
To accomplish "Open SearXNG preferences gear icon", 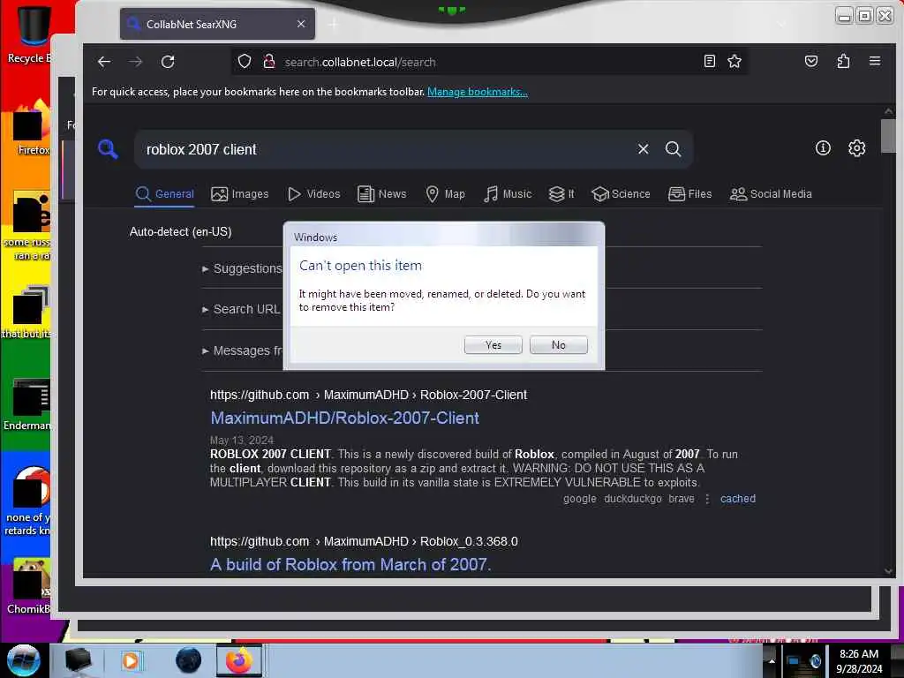I will click(x=856, y=148).
